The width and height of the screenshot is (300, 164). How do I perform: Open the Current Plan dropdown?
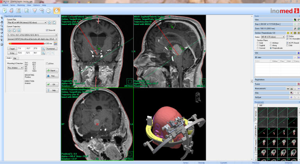(x=46, y=23)
